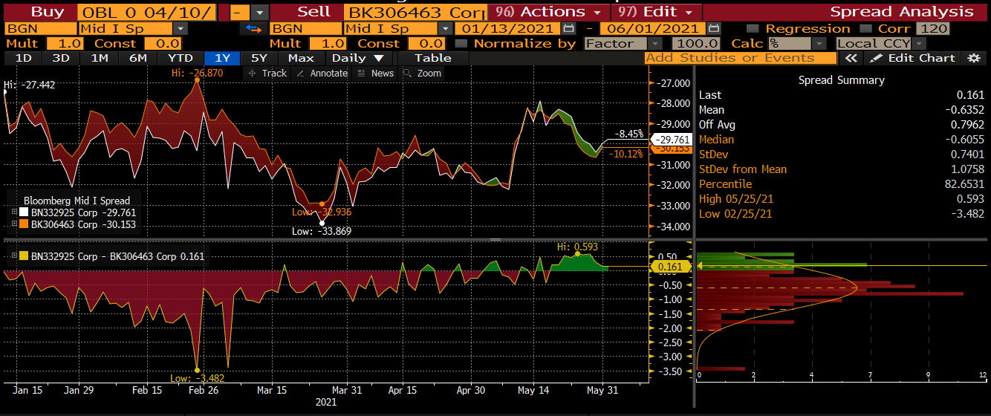Click the buy-side BGN source field
Image resolution: width=991 pixels, height=416 pixels.
[x=39, y=28]
